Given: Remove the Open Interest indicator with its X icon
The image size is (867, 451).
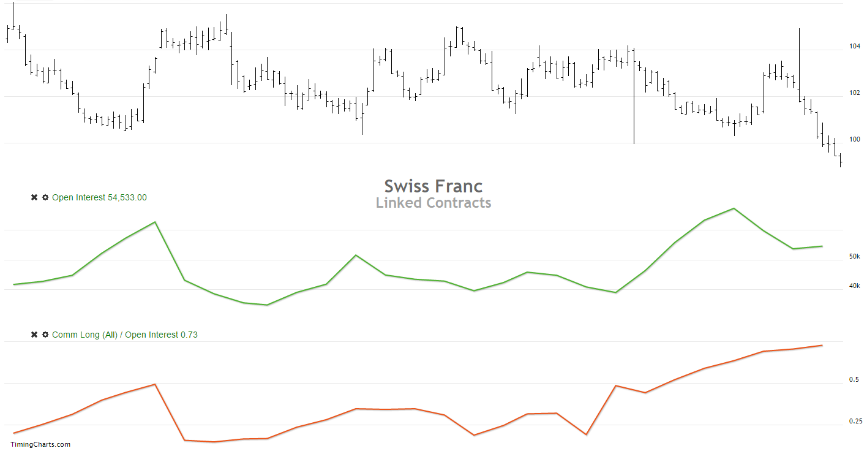Looking at the screenshot, I should coord(34,197).
